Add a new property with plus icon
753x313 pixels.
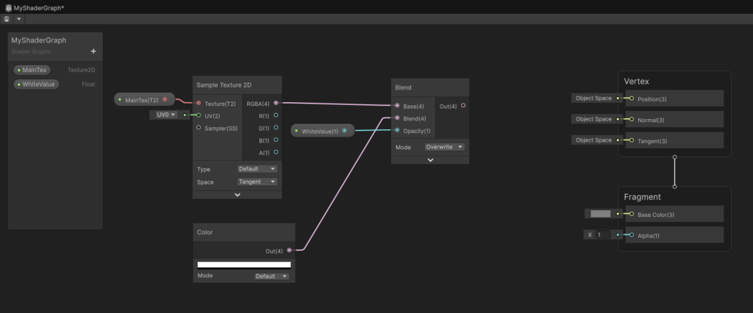pyautogui.click(x=93, y=51)
